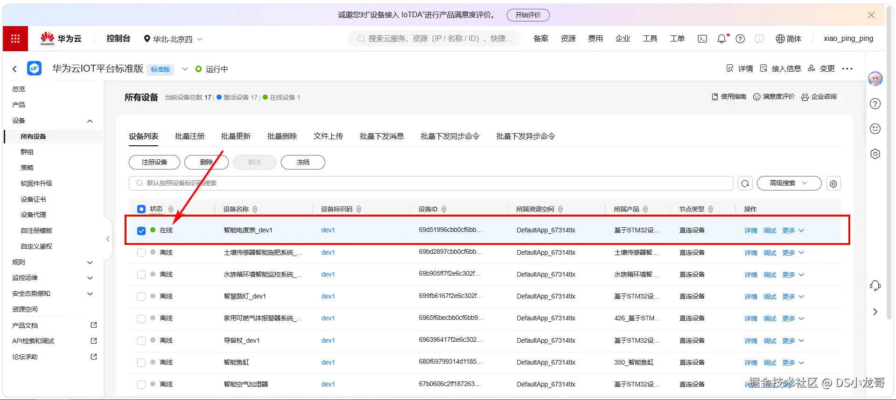This screenshot has width=896, height=400.
Task: Open table column settings gear
Action: (833, 183)
